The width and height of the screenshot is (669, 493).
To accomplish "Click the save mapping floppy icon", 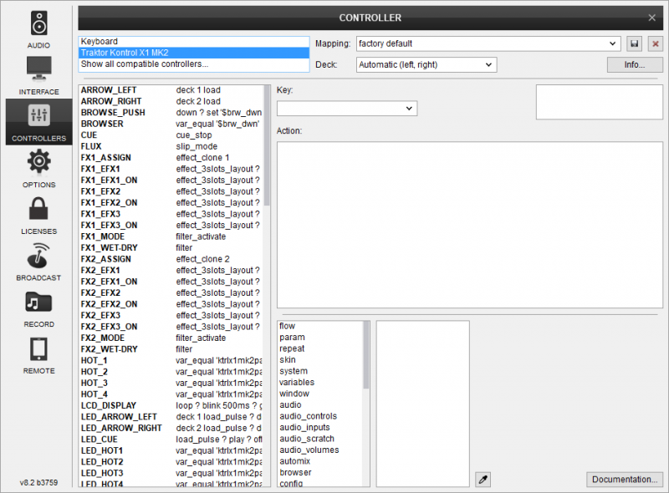I will click(635, 43).
